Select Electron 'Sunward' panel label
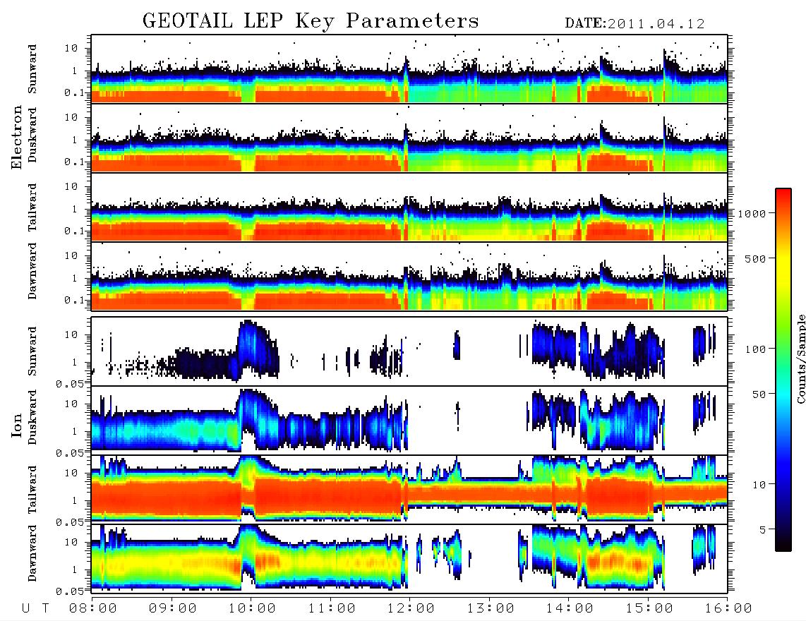Viewport: 806px width, 621px height. [x=32, y=69]
